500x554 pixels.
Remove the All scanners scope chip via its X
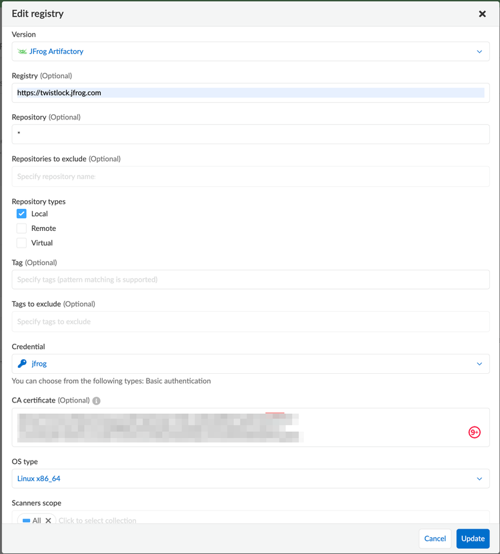coord(47,521)
